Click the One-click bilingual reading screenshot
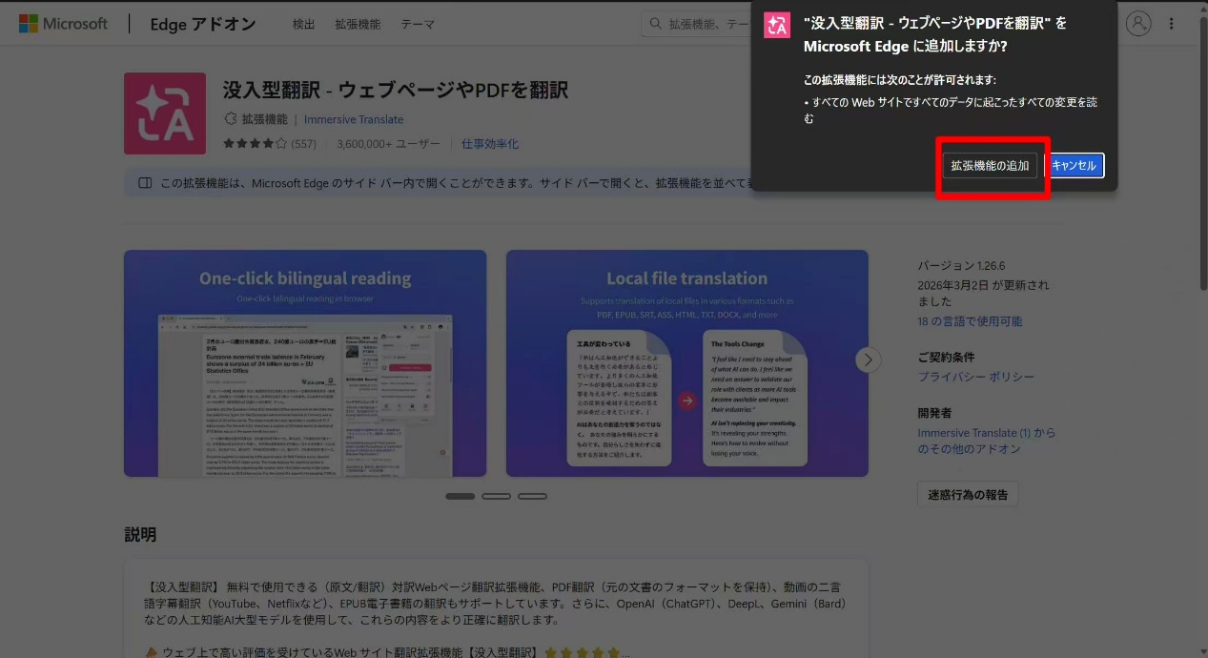 tap(305, 363)
